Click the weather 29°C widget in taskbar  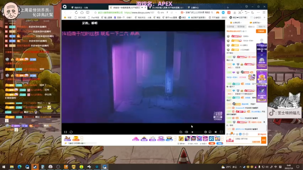pyautogui.click(x=229, y=167)
